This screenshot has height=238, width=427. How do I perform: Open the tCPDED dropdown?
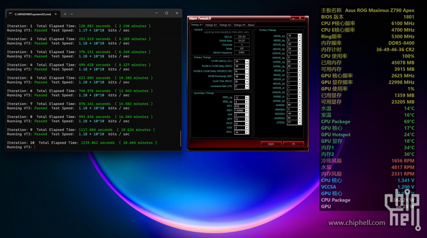pyautogui.click(x=300, y=123)
